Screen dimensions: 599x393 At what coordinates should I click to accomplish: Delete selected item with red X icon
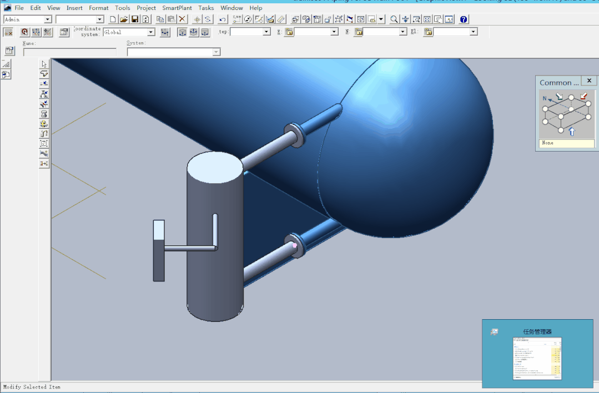[182, 19]
